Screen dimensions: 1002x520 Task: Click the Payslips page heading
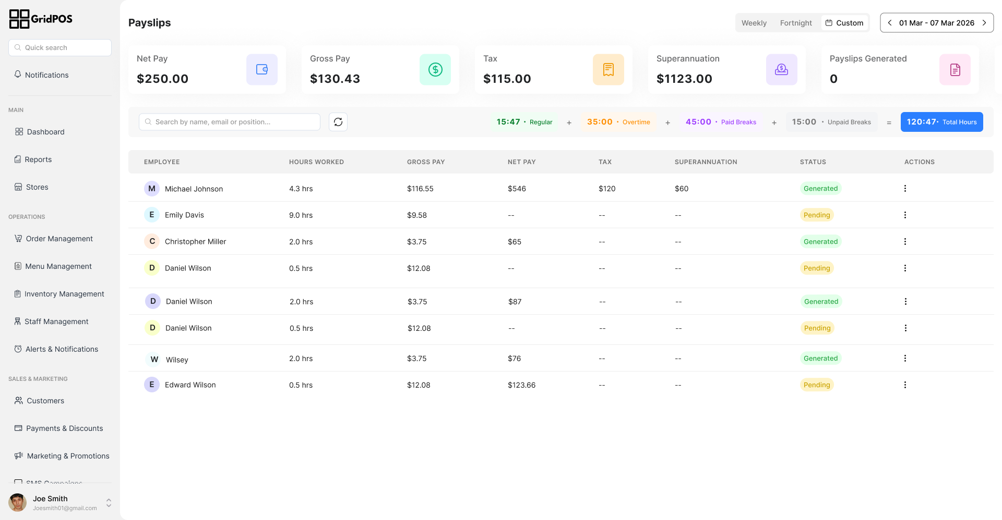[149, 23]
